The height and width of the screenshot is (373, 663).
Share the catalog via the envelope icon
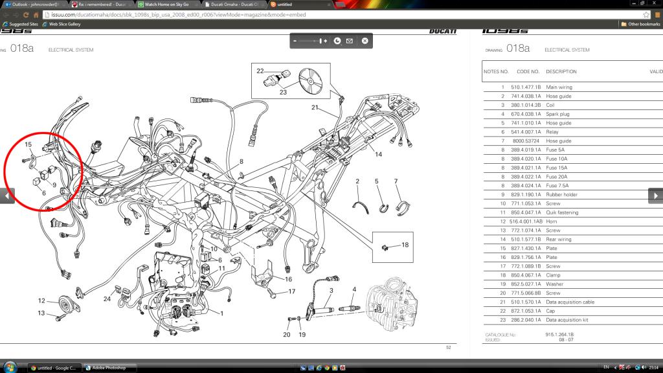[350, 41]
